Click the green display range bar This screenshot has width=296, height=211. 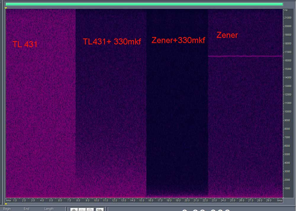tap(144, 4)
